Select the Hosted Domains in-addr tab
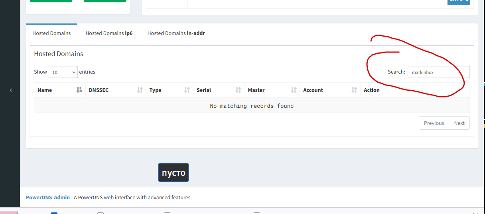Screen dimensions: 485x214 click(176, 33)
